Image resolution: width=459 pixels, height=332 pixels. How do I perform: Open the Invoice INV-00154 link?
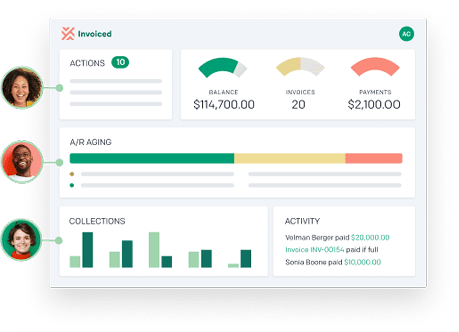tap(315, 250)
